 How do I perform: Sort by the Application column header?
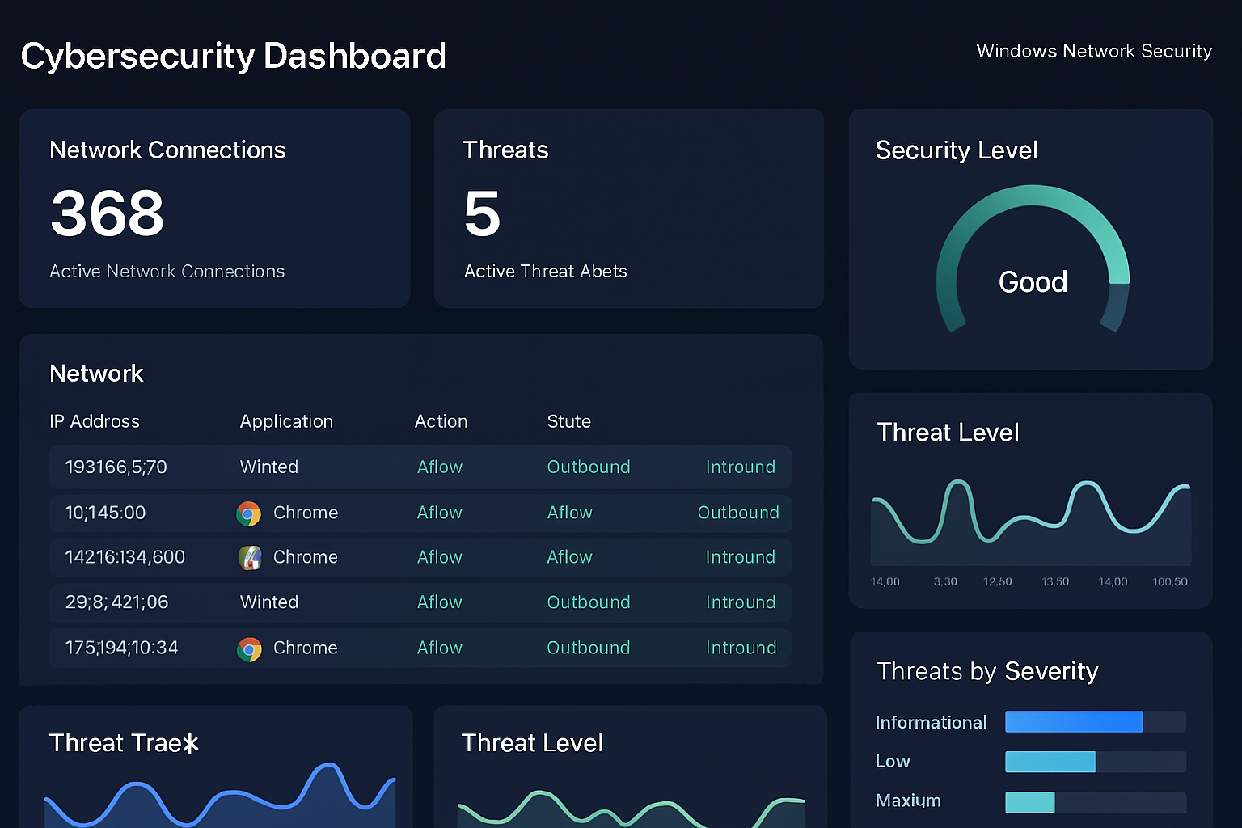(286, 421)
